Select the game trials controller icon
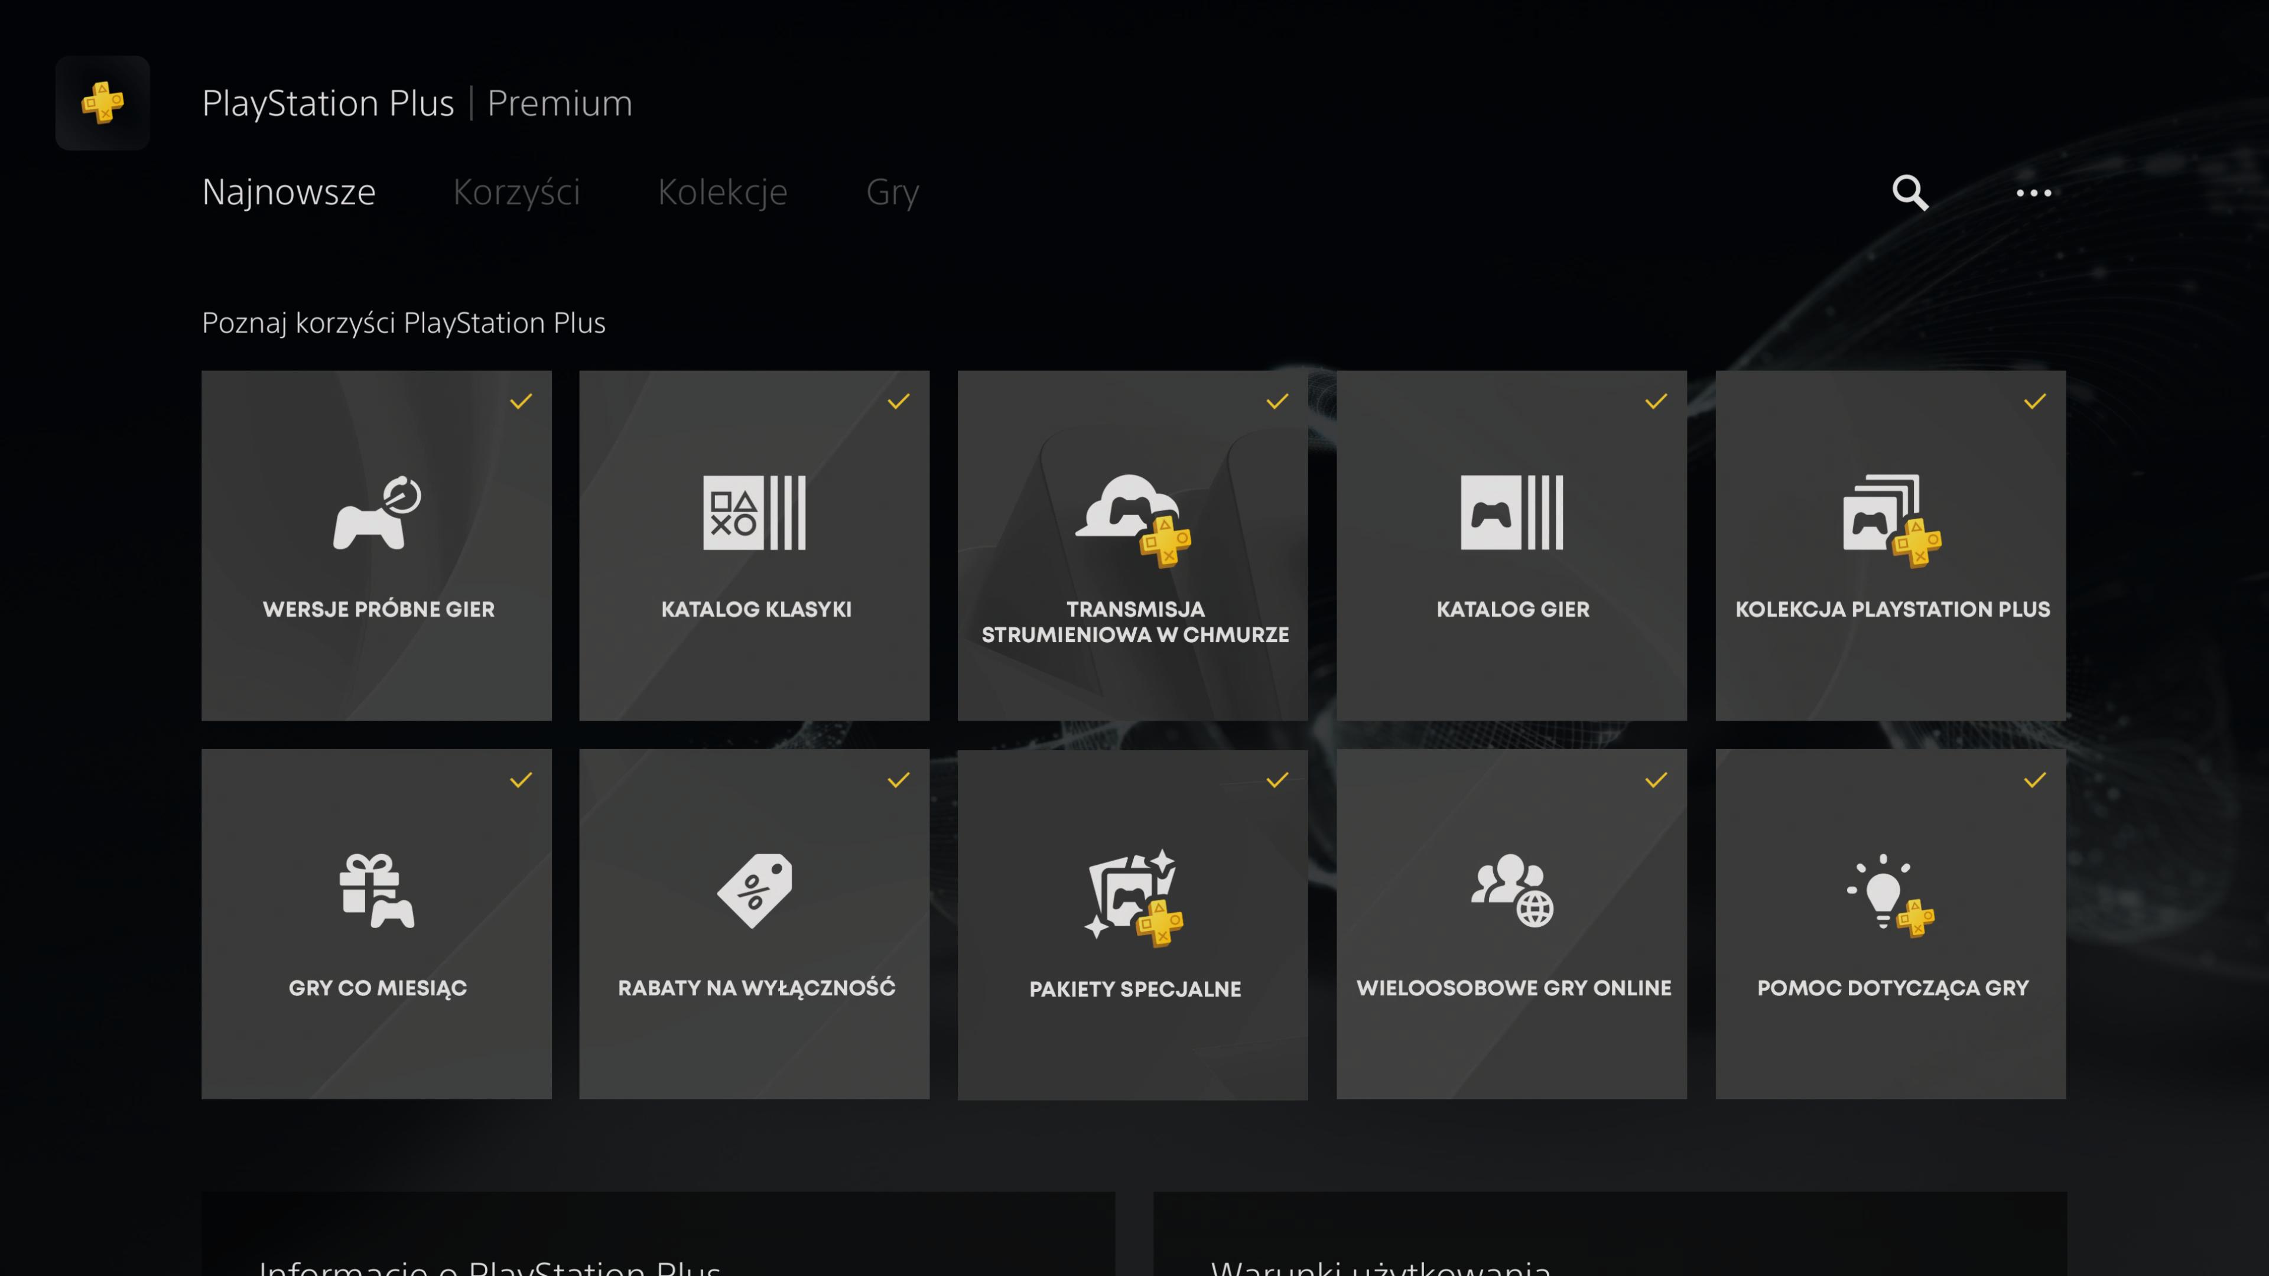 pos(377,513)
